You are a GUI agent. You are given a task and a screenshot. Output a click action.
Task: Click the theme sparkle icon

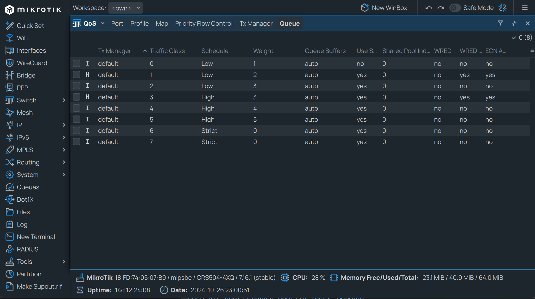503,8
